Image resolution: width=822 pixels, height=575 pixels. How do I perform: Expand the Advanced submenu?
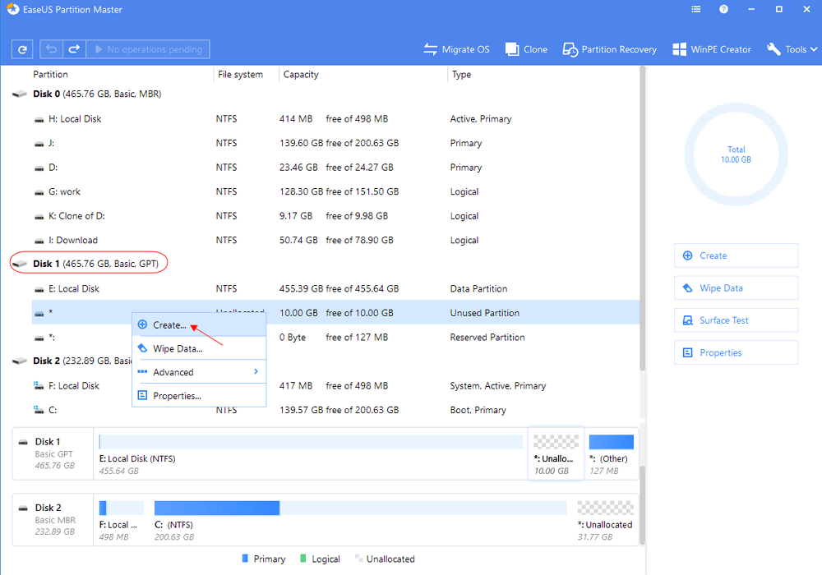pos(199,372)
